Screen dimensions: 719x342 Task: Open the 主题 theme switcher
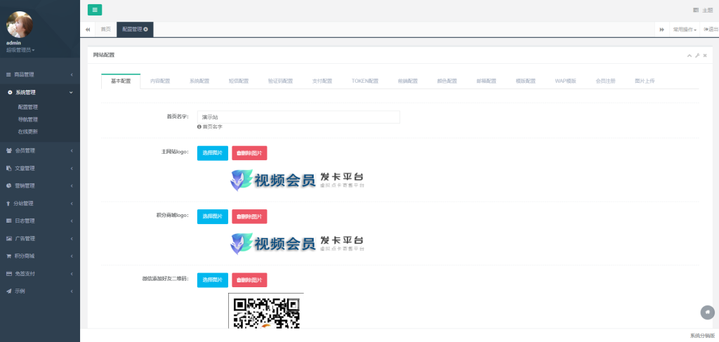coord(703,10)
